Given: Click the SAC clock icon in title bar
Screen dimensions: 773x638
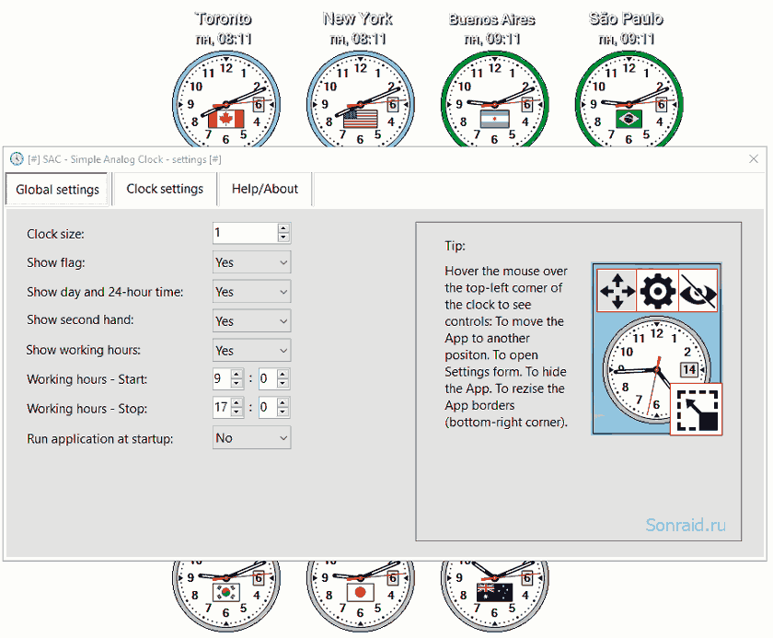Looking at the screenshot, I should (17, 158).
